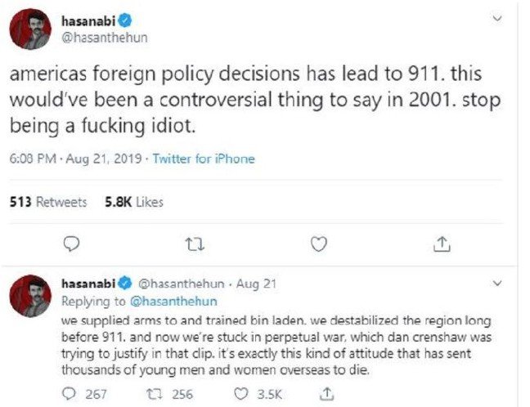Open the reply's Aug 21 date link

click(256, 284)
